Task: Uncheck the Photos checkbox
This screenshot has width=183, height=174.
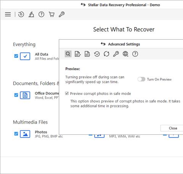Action: pyautogui.click(x=16, y=134)
